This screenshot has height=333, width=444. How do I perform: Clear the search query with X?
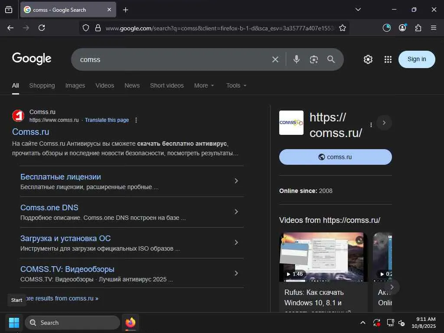click(275, 59)
